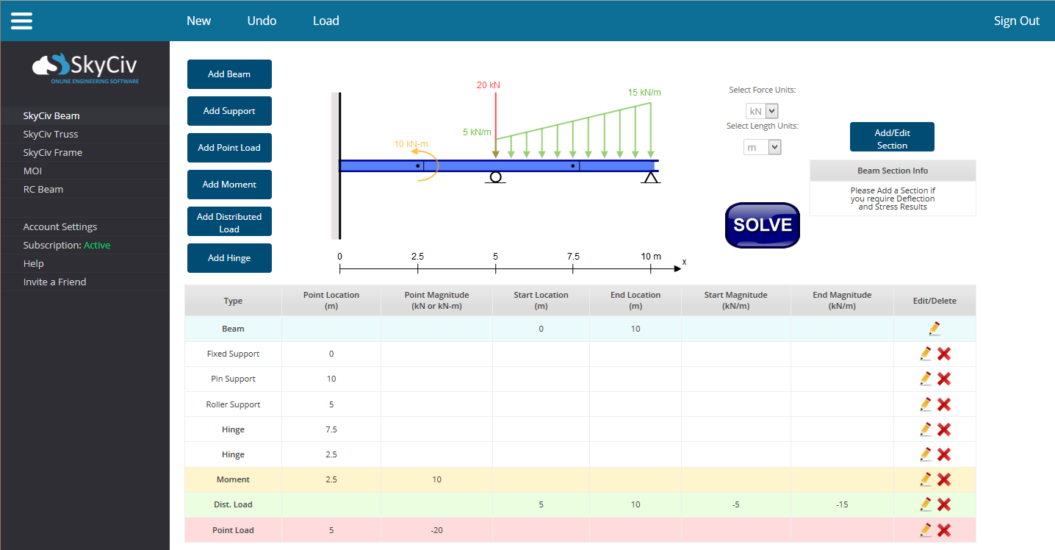The height and width of the screenshot is (550, 1055).
Task: Delete the Pin Support with the red X
Action: coord(944,379)
